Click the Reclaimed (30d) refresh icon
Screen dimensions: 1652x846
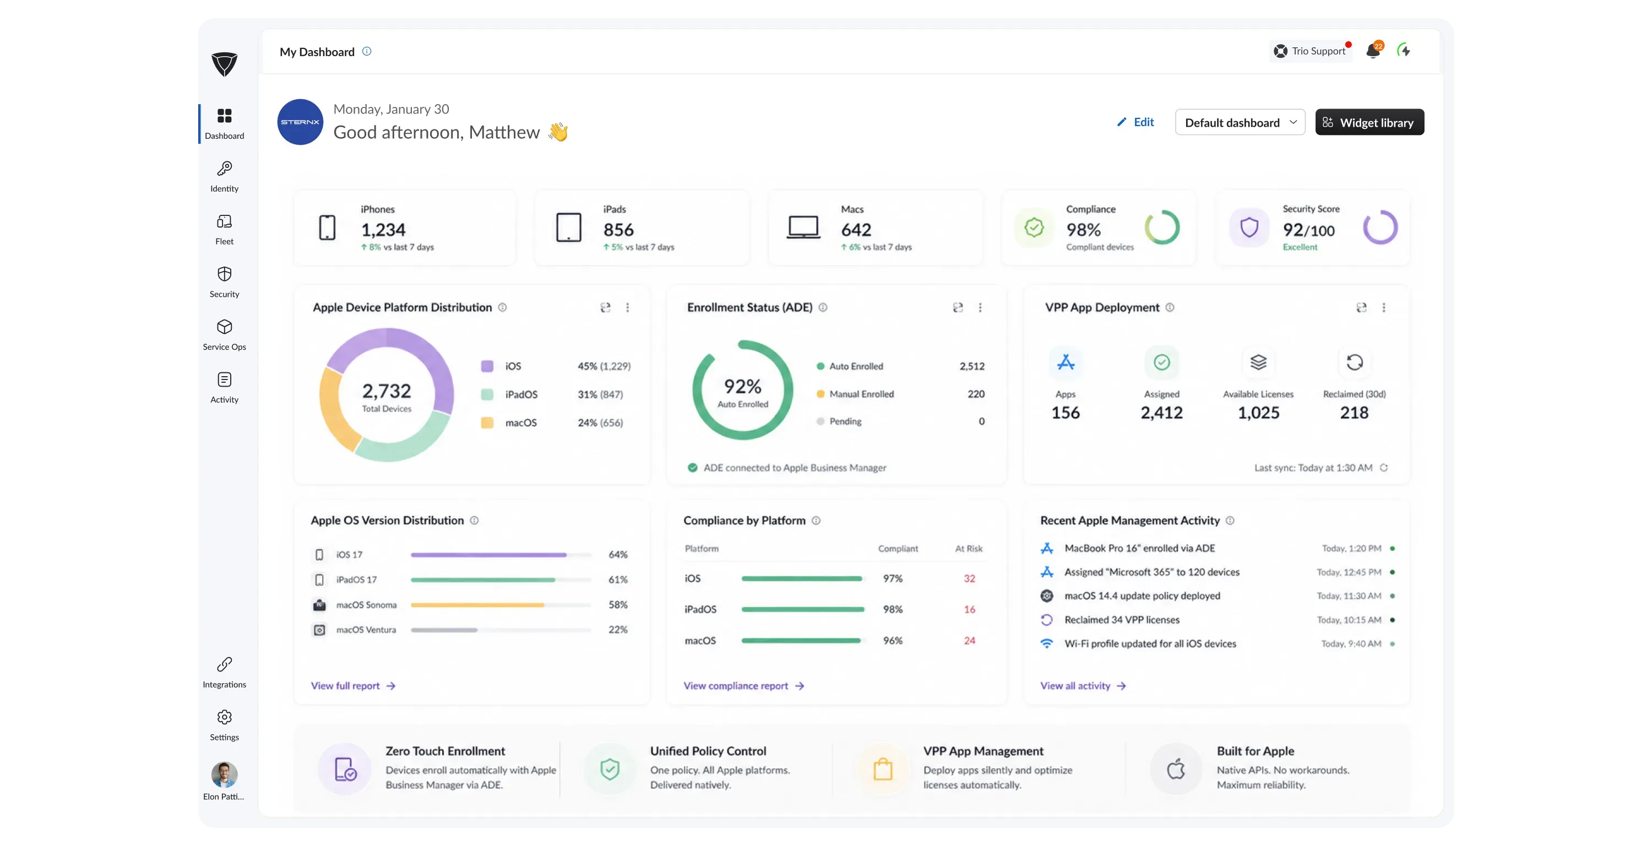1355,362
